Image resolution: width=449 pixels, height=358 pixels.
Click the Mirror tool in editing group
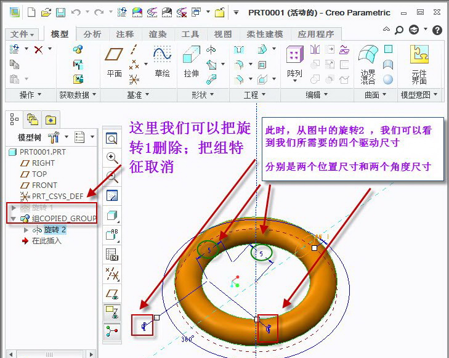[315, 49]
